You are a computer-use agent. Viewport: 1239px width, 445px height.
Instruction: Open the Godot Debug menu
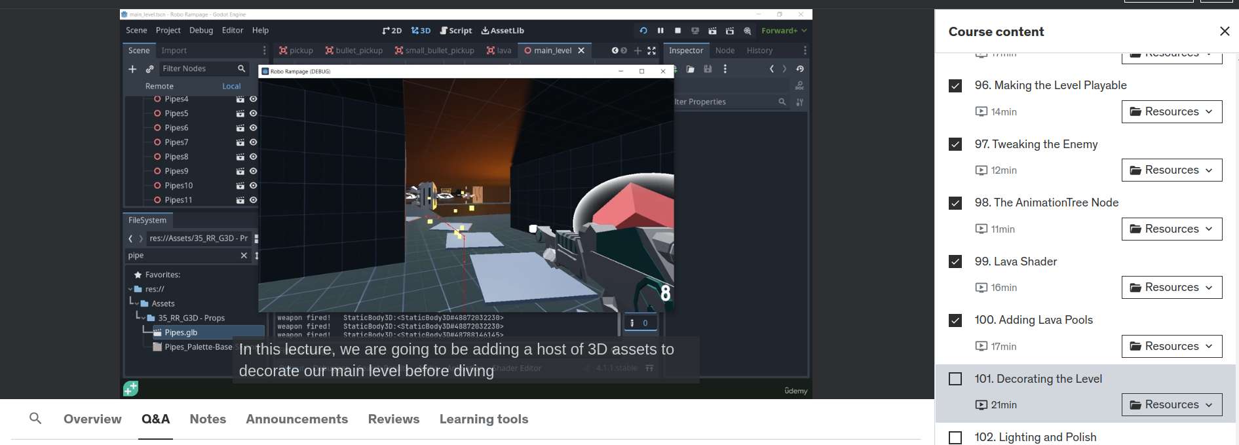[x=201, y=30]
